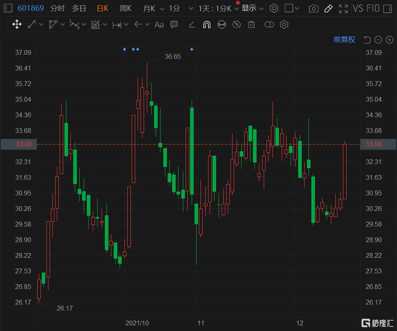
Task: Take a chart screenshot with the camera icon
Action: click(313, 8)
